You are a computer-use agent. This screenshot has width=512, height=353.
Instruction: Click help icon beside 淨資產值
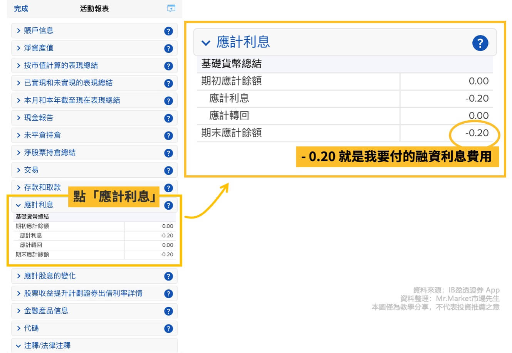click(x=168, y=49)
